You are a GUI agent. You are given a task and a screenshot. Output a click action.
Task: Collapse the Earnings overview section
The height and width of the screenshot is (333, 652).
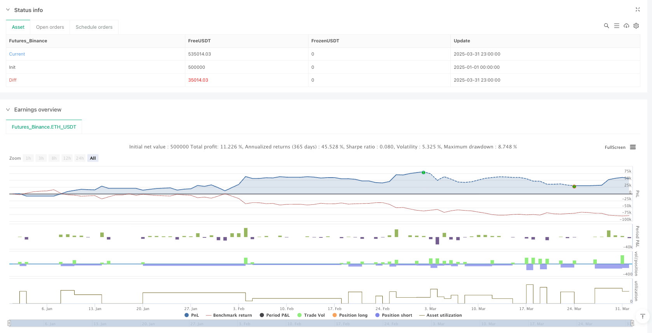[8, 110]
